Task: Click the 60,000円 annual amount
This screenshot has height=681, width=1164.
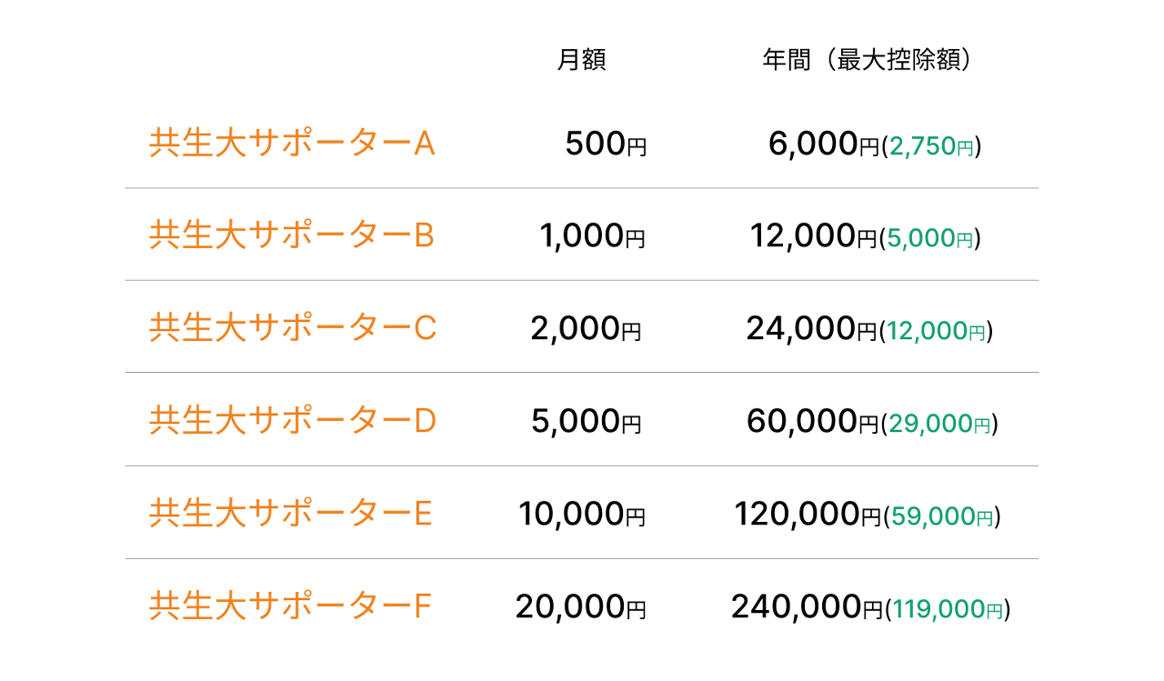Action: click(813, 422)
